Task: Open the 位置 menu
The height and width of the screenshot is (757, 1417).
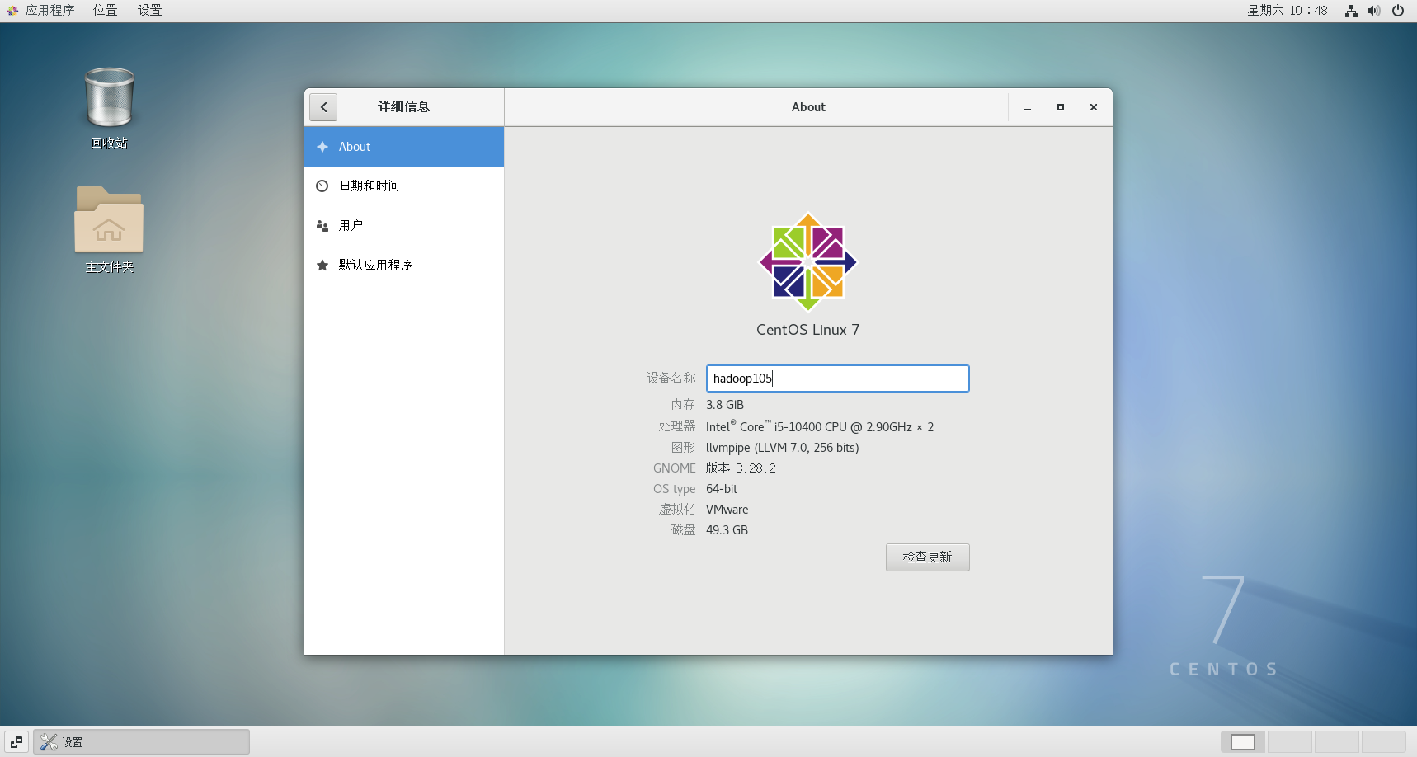Action: pyautogui.click(x=106, y=11)
